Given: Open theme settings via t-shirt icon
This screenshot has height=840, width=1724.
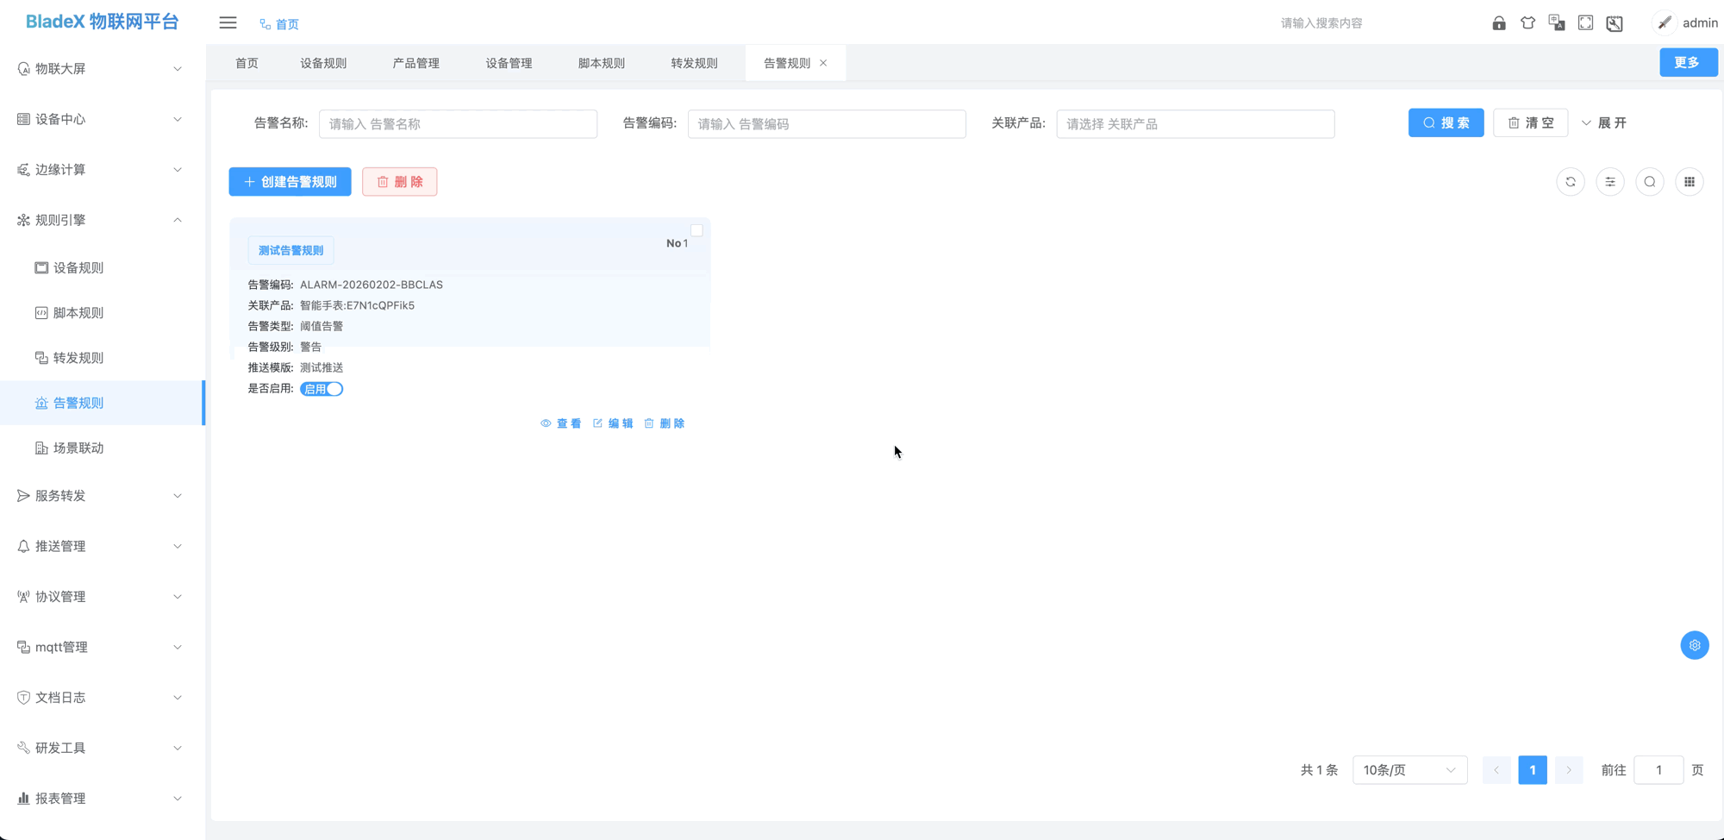Looking at the screenshot, I should pos(1528,22).
